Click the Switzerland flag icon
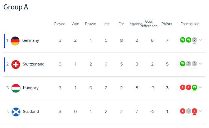The width and height of the screenshot is (209, 128). [16, 64]
